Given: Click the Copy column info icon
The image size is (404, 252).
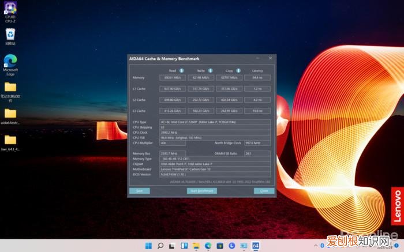Looking at the screenshot, I should [x=238, y=70].
